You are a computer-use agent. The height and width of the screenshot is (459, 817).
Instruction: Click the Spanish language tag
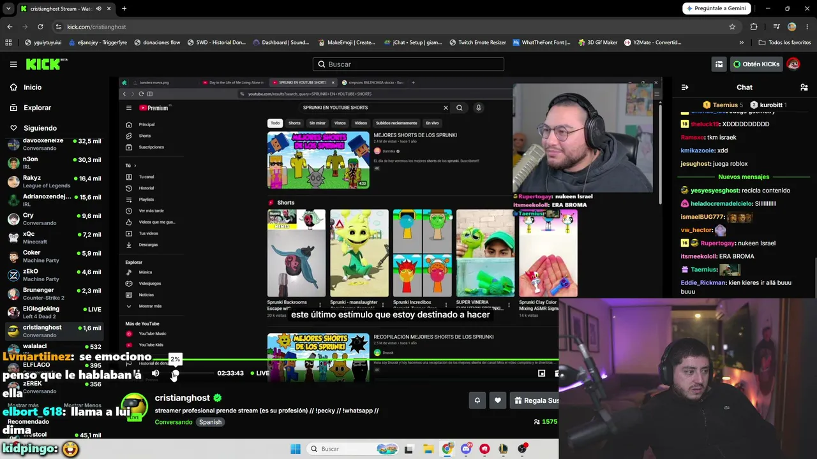tap(210, 422)
